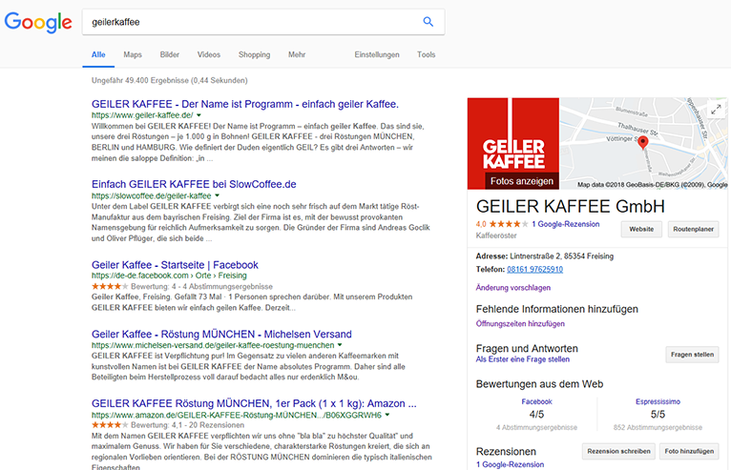The height and width of the screenshot is (470, 731).
Task: Switch to the Maps tab
Action: tap(133, 55)
